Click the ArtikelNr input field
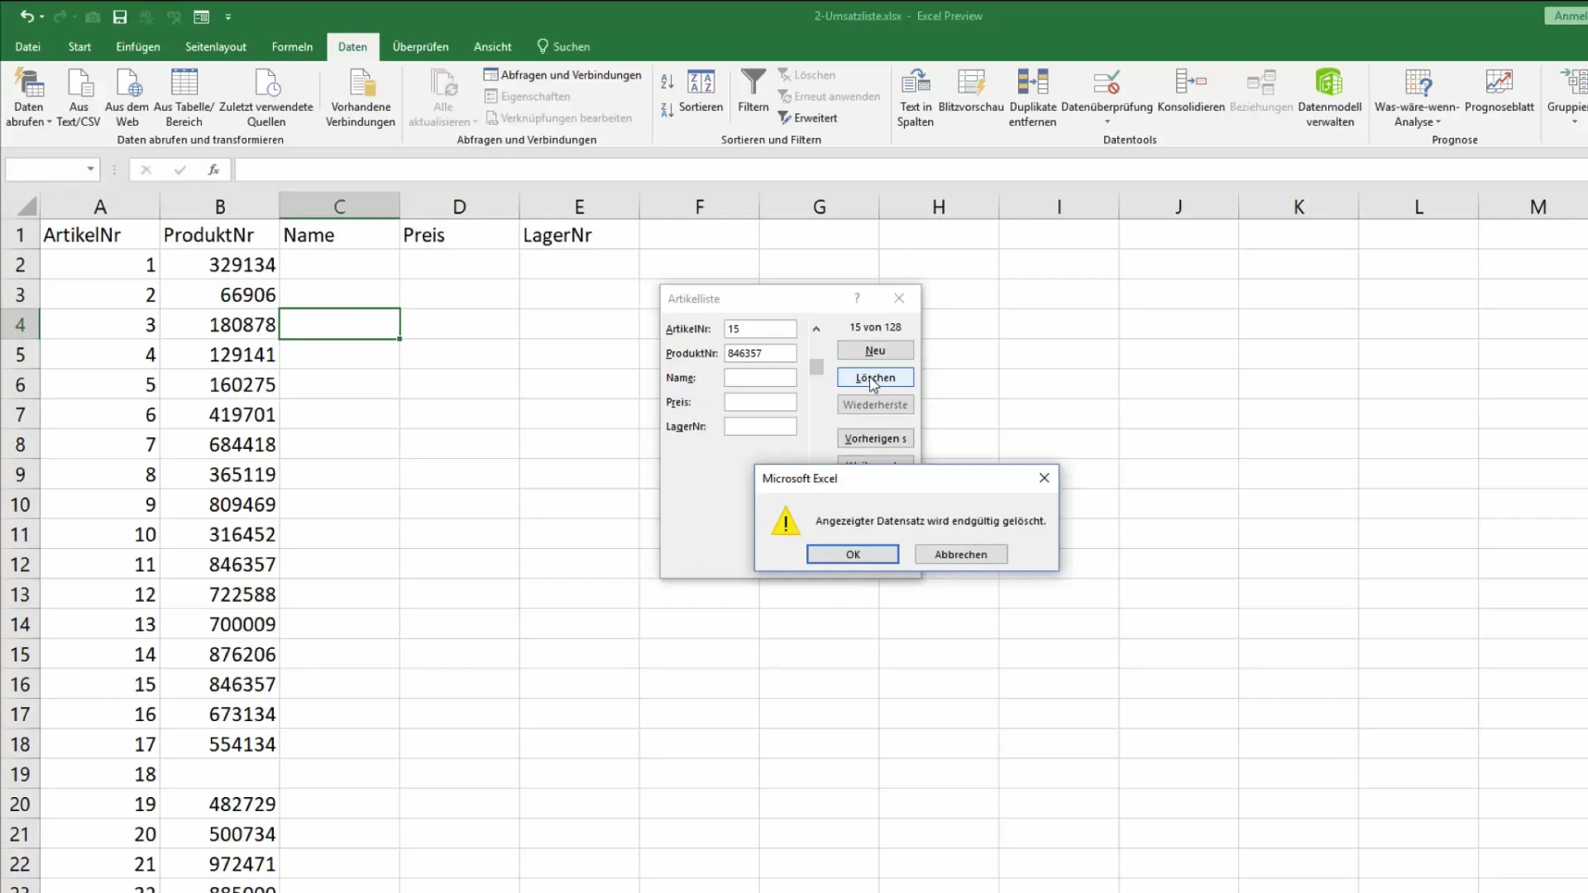Viewport: 1588px width, 893px height. point(760,328)
